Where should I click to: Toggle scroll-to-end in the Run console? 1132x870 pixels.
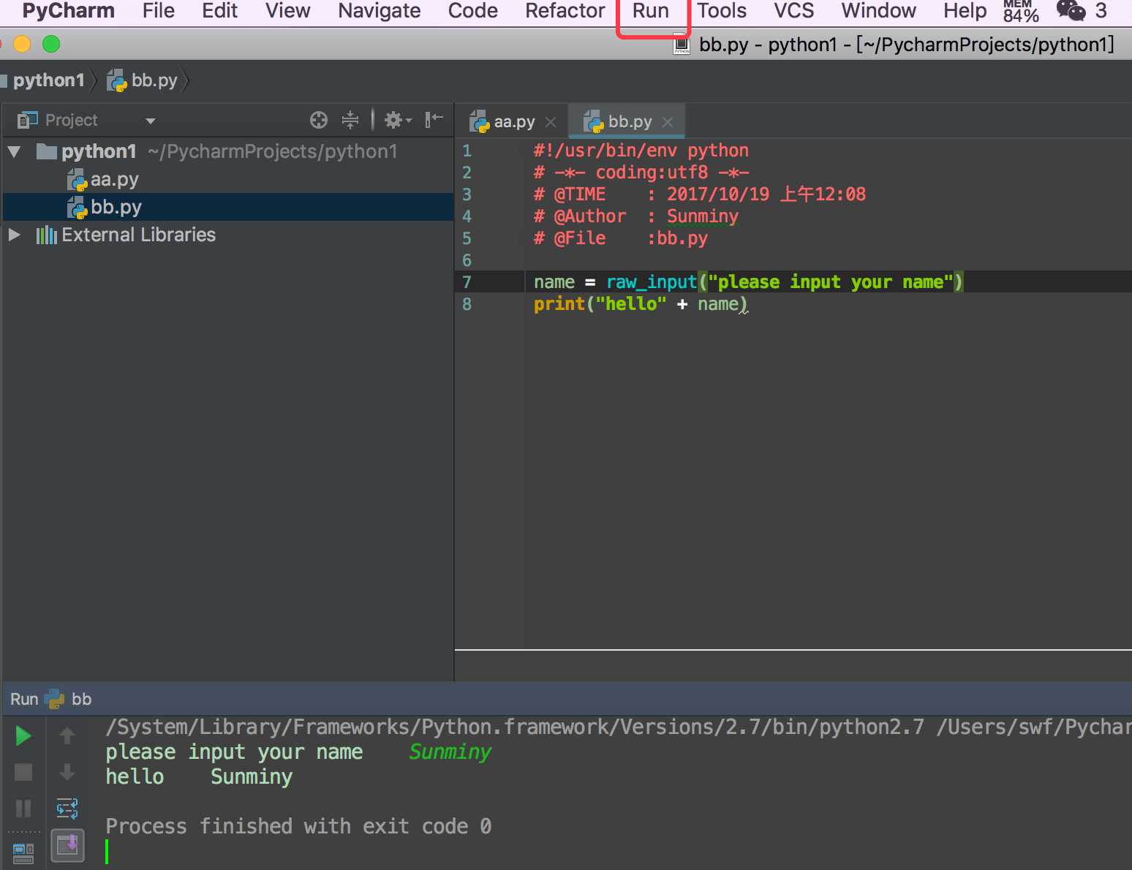(x=67, y=845)
